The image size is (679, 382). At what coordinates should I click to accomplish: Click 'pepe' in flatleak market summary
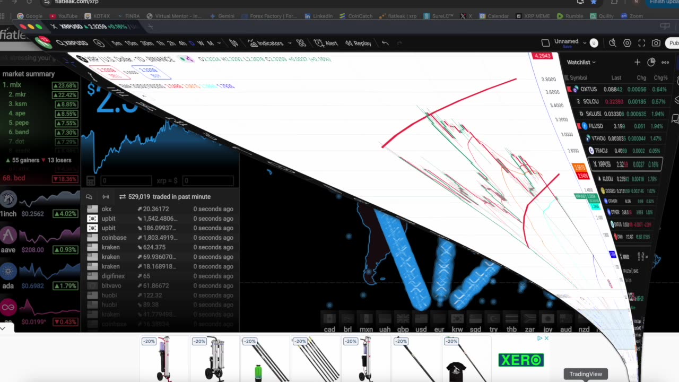click(22, 123)
